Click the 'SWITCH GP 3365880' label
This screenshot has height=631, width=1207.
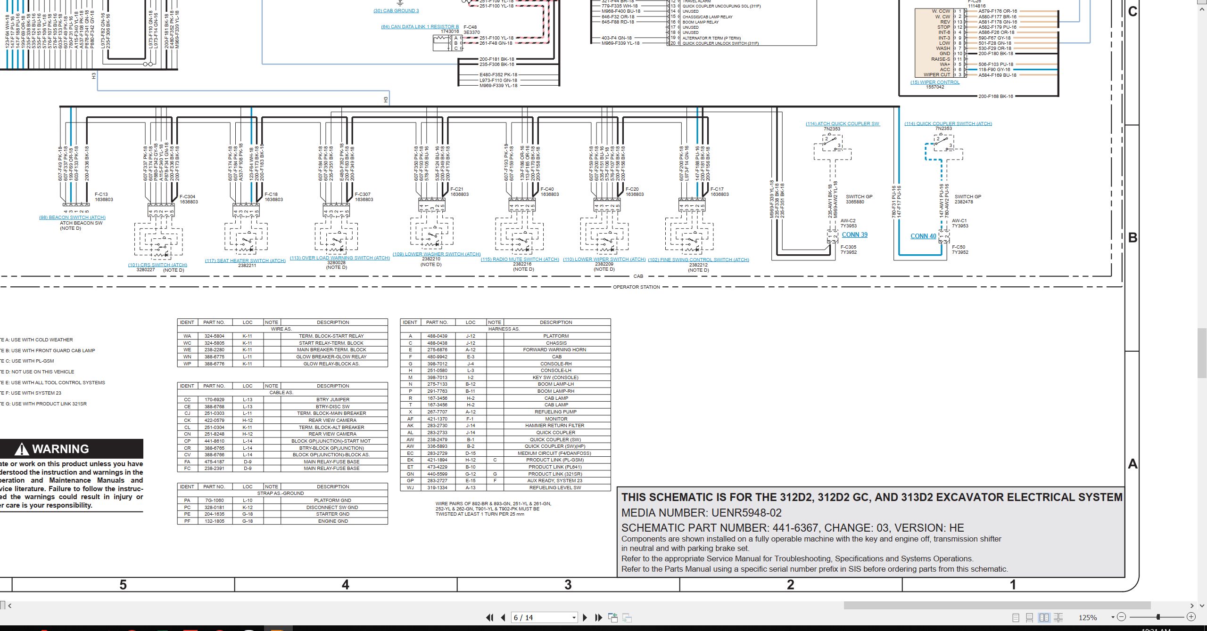859,199
